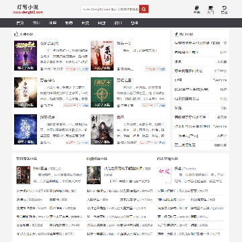The image size is (242, 242).
Task: Click the blue tag button in the 剑来 card
Action: coord(160,143)
